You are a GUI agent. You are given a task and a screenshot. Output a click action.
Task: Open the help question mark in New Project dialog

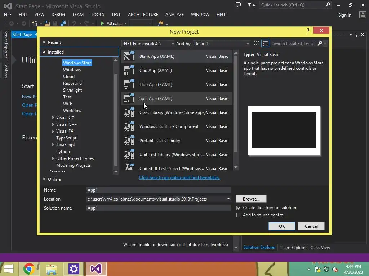pyautogui.click(x=308, y=30)
